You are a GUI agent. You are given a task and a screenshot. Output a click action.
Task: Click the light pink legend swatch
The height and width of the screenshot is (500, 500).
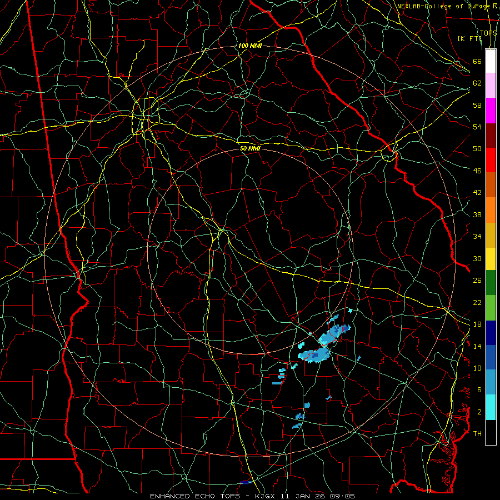[491, 86]
